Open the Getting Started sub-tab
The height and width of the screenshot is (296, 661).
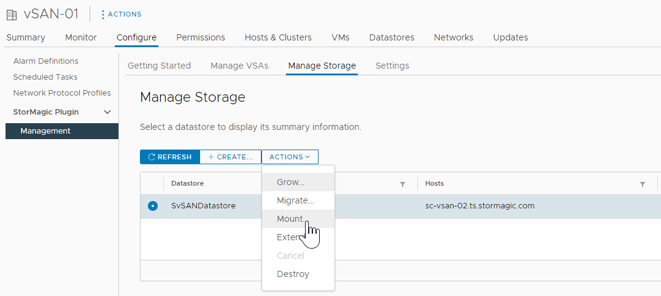pyautogui.click(x=160, y=66)
